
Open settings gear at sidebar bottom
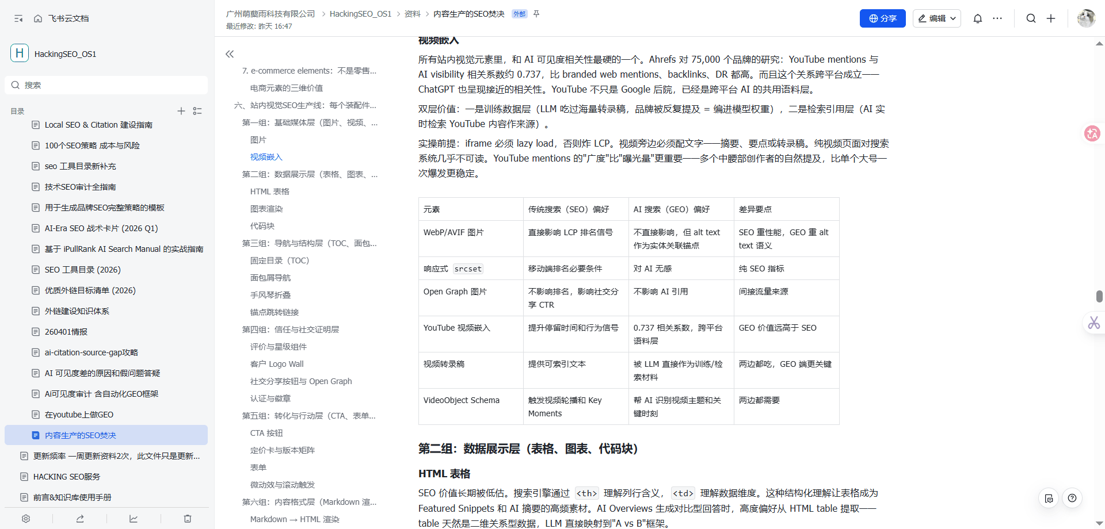point(26,519)
